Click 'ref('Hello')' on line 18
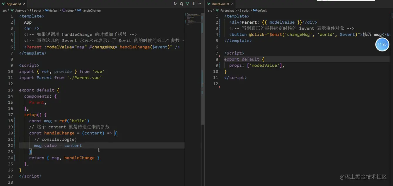The height and width of the screenshot is (186, 393). 74,121
